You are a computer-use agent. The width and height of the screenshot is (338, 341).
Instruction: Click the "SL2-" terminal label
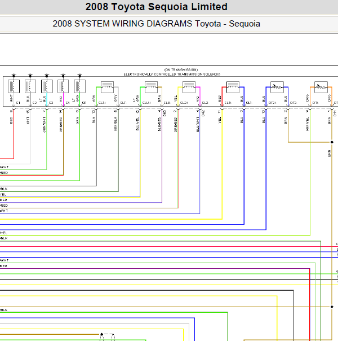pyautogui.click(x=205, y=103)
